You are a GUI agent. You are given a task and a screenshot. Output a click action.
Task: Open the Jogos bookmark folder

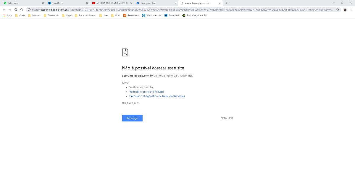tap(67, 15)
